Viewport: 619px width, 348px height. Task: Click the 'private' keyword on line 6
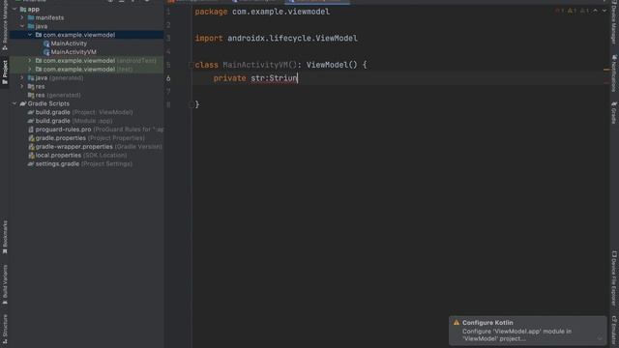click(229, 78)
